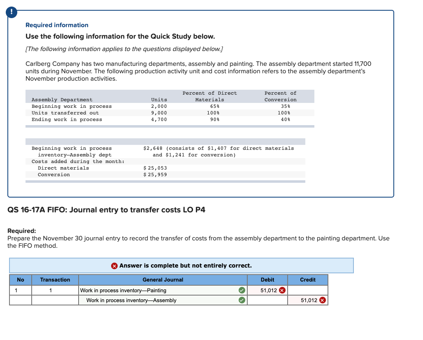Click the green checkmark next to Assembly entry

click(242, 300)
